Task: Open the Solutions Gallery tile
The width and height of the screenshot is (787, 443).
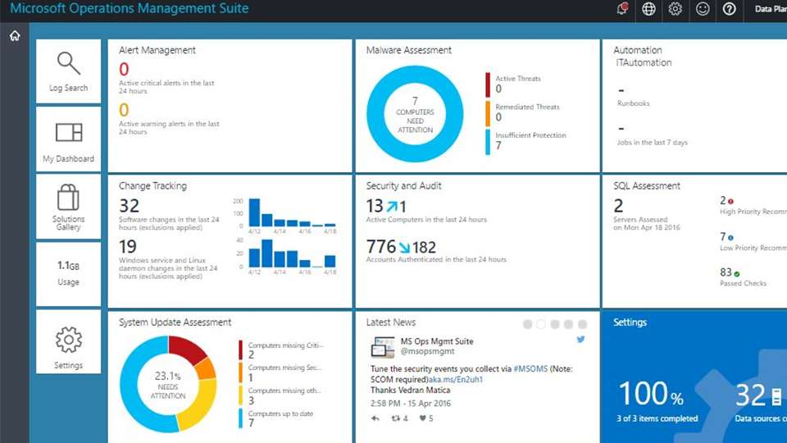Action: pos(69,206)
